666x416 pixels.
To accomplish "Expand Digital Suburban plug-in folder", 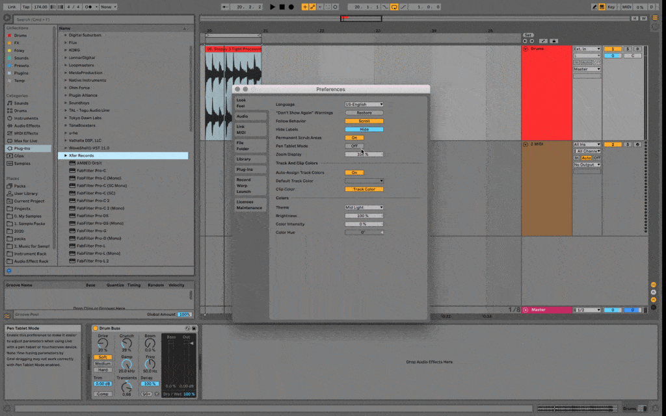I will coord(66,35).
